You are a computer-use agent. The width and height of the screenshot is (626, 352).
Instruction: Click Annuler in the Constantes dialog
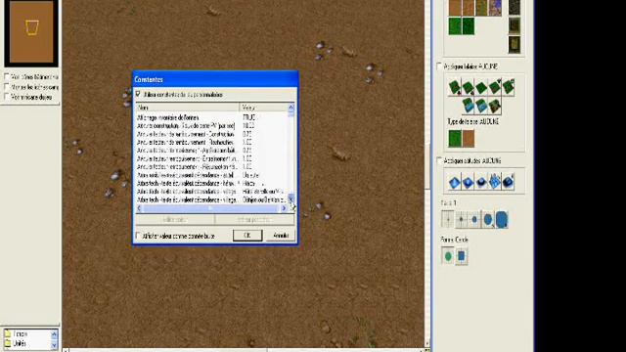click(x=281, y=236)
